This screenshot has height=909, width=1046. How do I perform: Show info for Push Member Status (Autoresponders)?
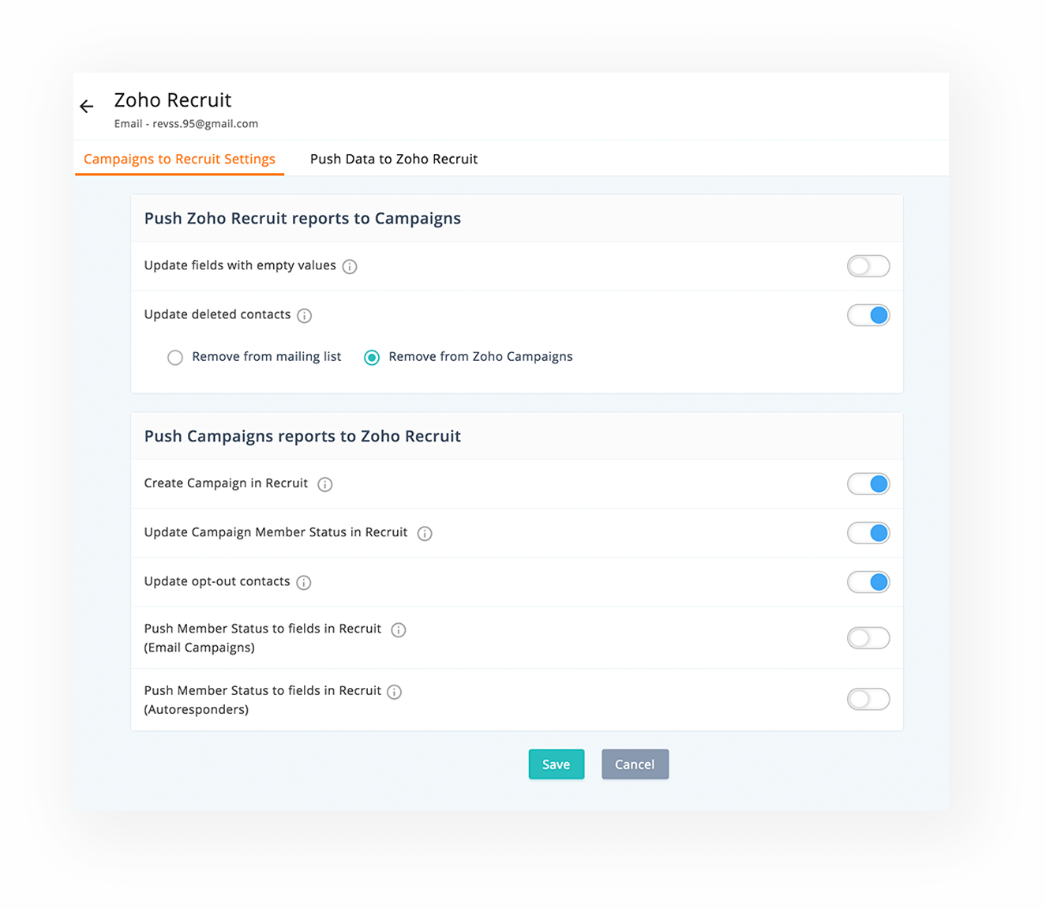pos(395,692)
